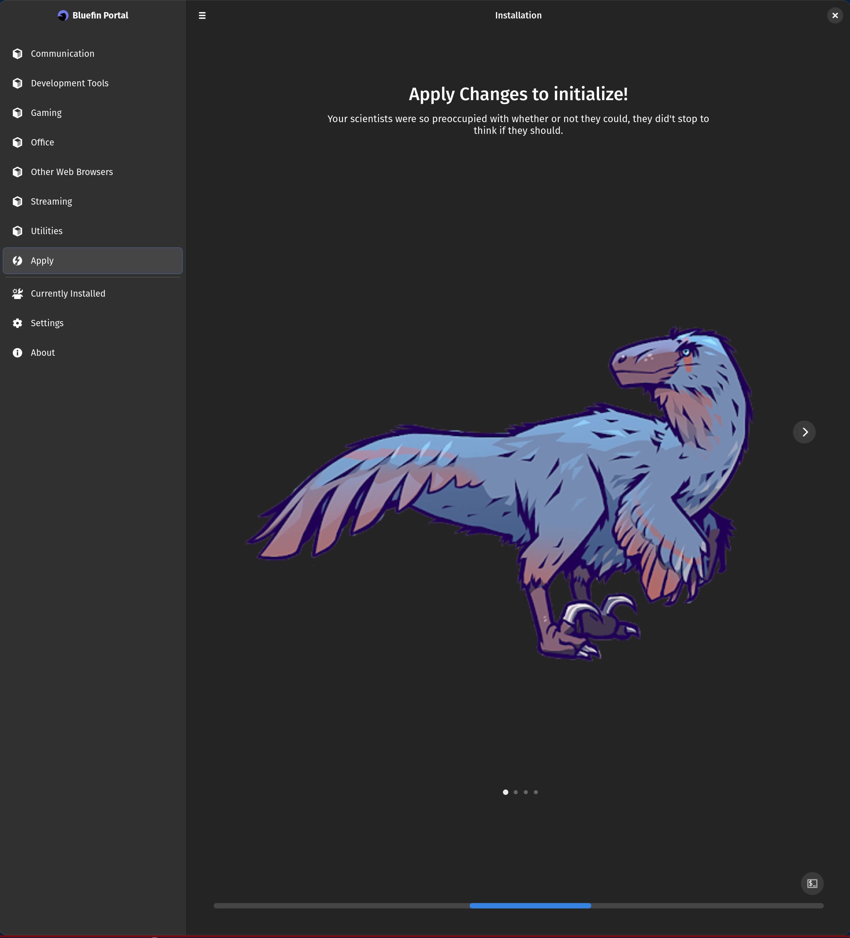Click the Apply lightning icon
Screen dimensions: 850x938
pyautogui.click(x=18, y=261)
